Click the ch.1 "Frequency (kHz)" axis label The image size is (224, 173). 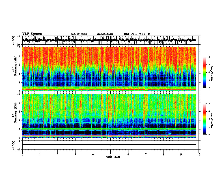point(16,66)
